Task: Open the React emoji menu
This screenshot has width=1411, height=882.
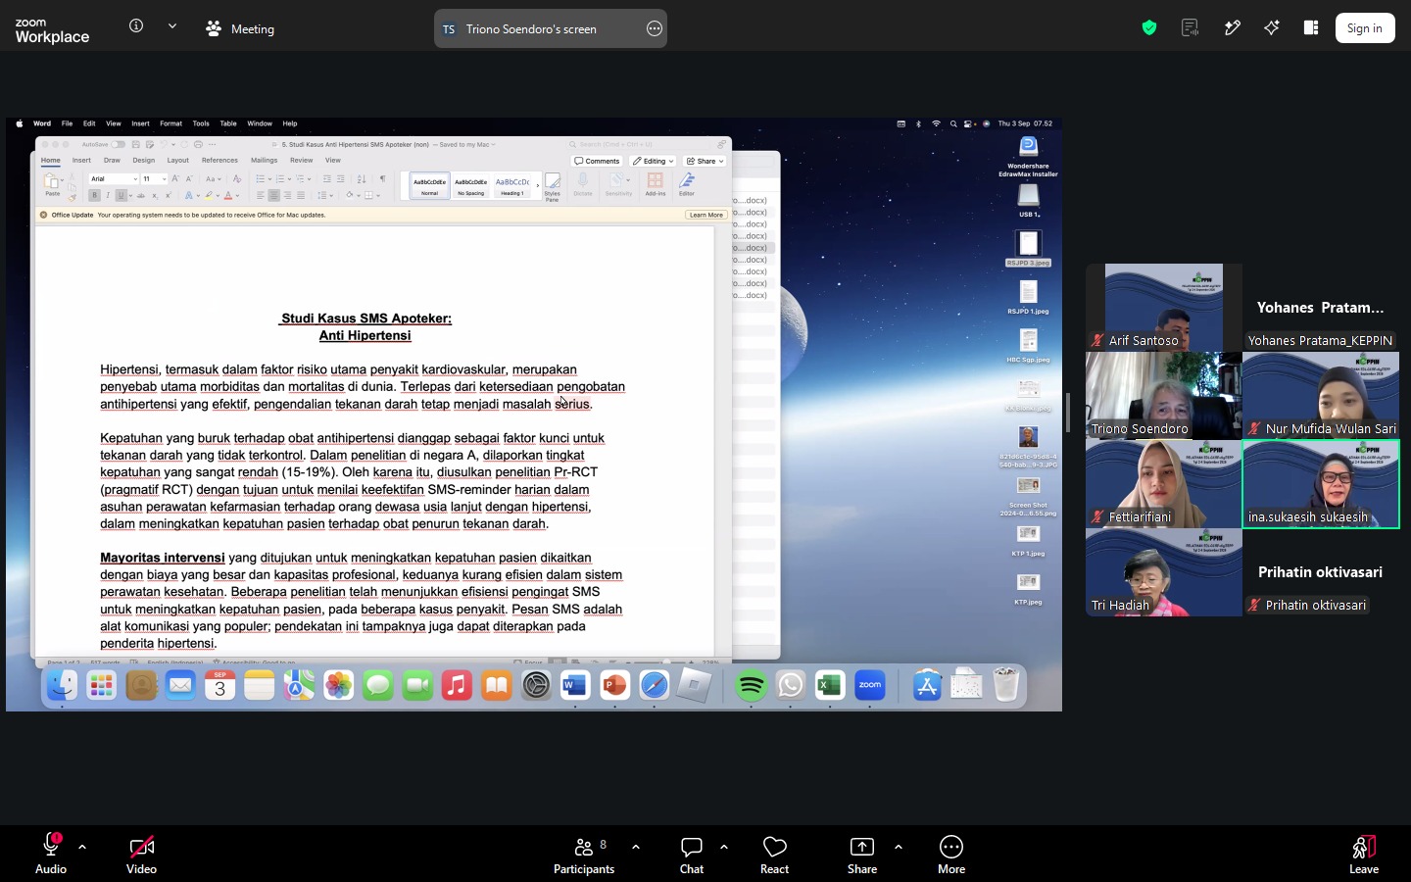Action: (774, 855)
